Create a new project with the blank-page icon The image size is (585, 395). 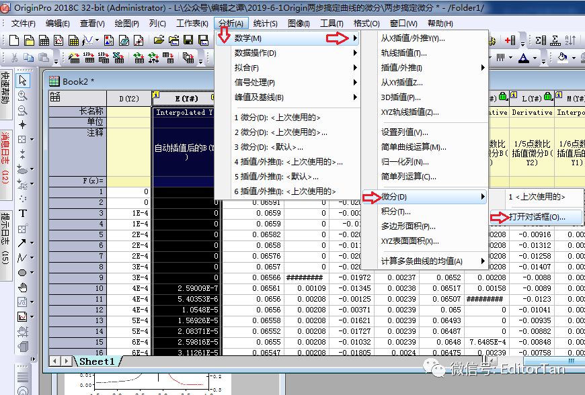pyautogui.click(x=14, y=40)
